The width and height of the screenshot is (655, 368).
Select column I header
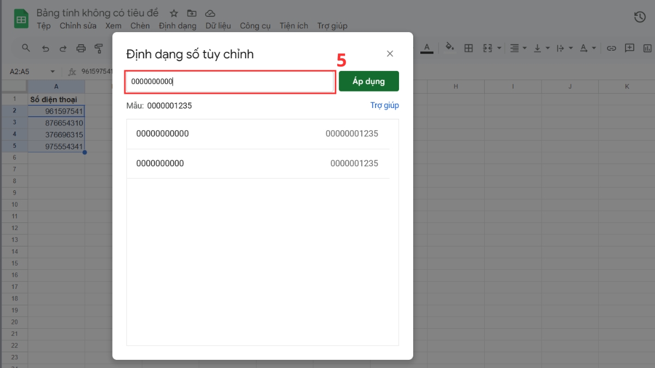513,87
